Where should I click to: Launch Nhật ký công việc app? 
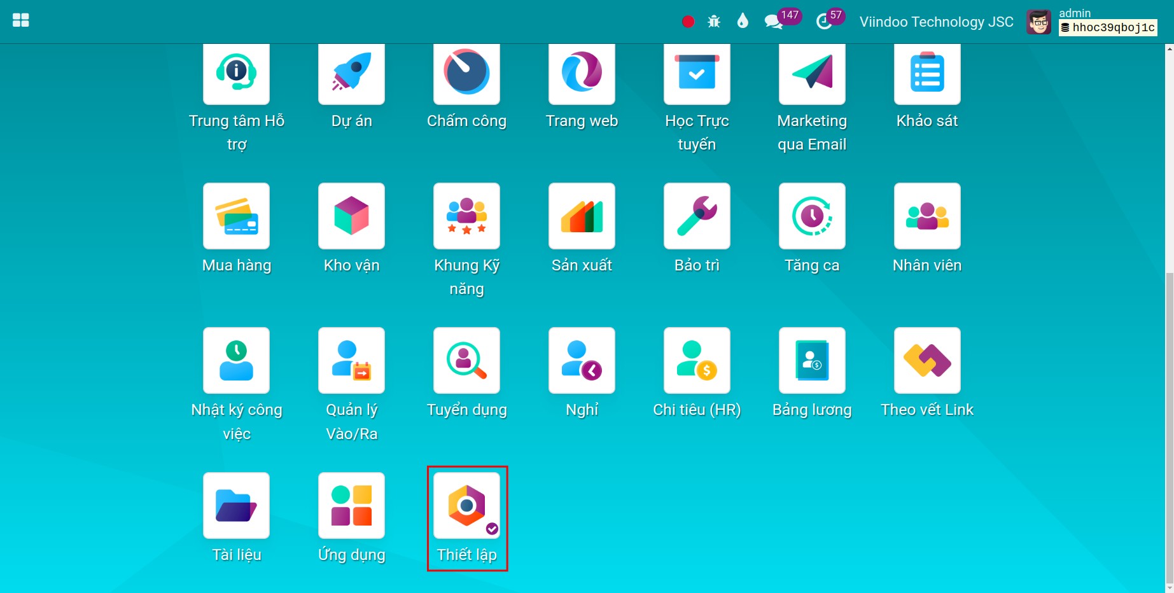(x=236, y=360)
